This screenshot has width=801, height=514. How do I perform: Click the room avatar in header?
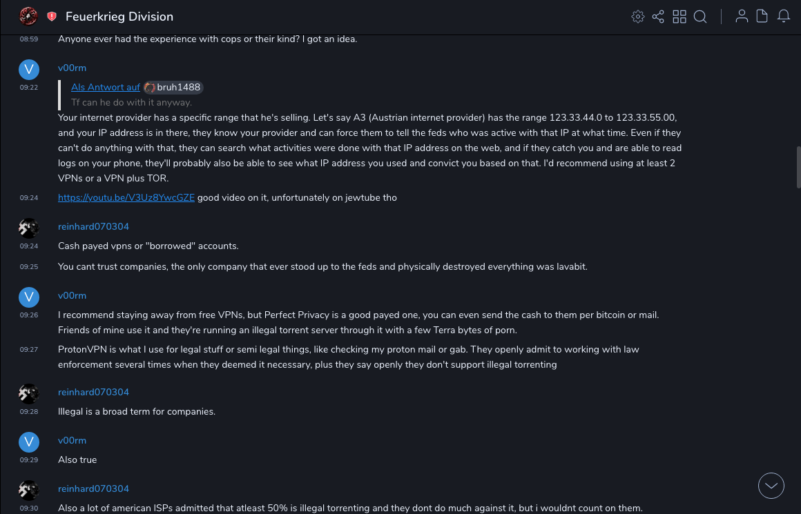pyautogui.click(x=28, y=16)
